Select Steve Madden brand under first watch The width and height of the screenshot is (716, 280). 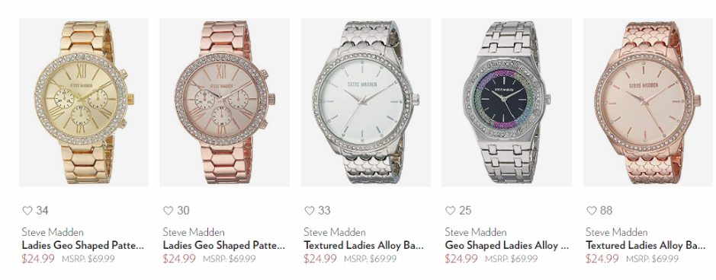pyautogui.click(x=53, y=232)
